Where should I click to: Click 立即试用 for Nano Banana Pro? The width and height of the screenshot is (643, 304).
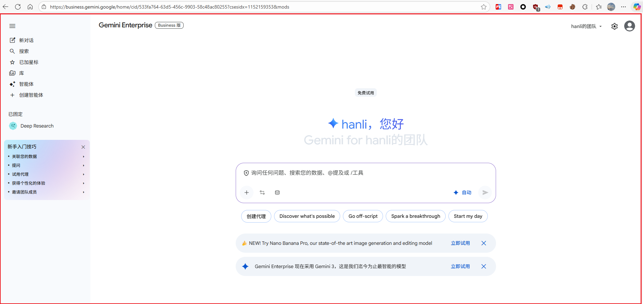point(460,243)
